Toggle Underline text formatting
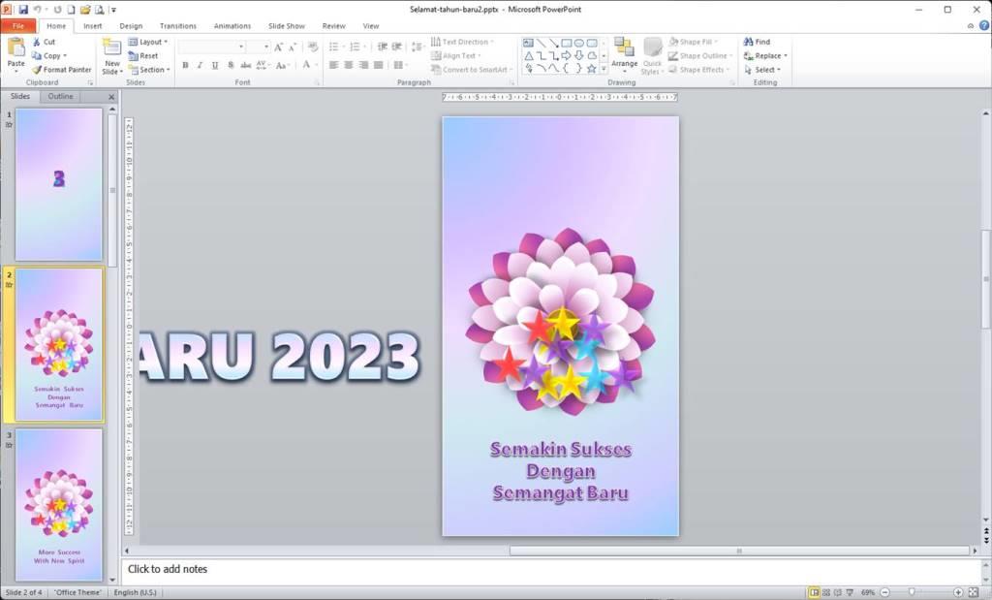This screenshot has height=600, width=992. [x=214, y=66]
